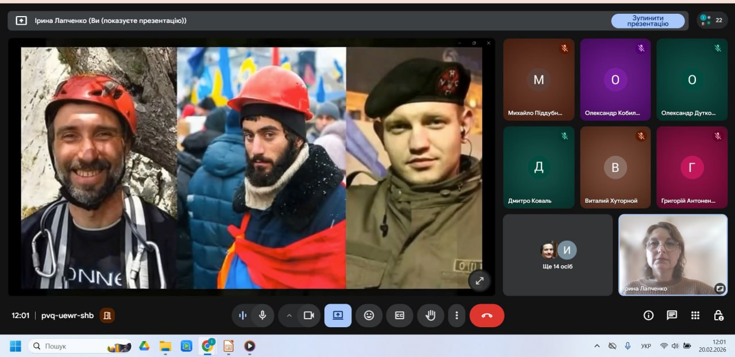
Task: Open the three-dot more options menu
Action: (457, 315)
